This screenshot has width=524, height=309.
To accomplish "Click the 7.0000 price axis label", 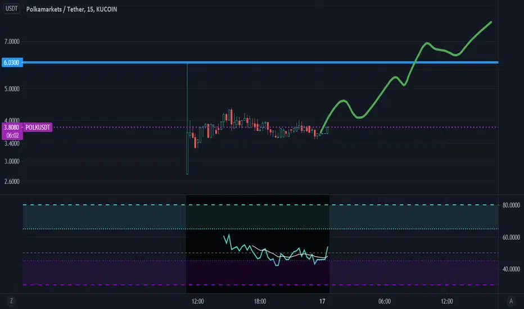I will pyautogui.click(x=12, y=42).
